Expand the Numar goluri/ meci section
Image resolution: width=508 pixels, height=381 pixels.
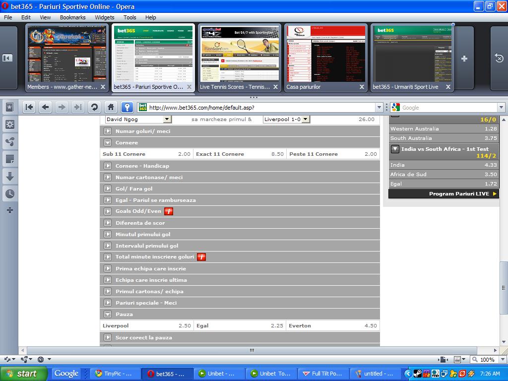(x=108, y=131)
